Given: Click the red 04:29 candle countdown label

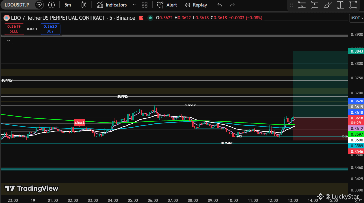Looking at the screenshot, I should [x=356, y=123].
